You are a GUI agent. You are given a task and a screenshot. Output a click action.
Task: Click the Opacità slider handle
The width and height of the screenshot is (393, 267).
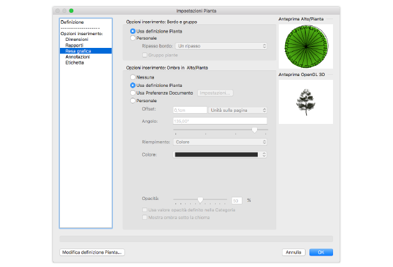(x=200, y=200)
